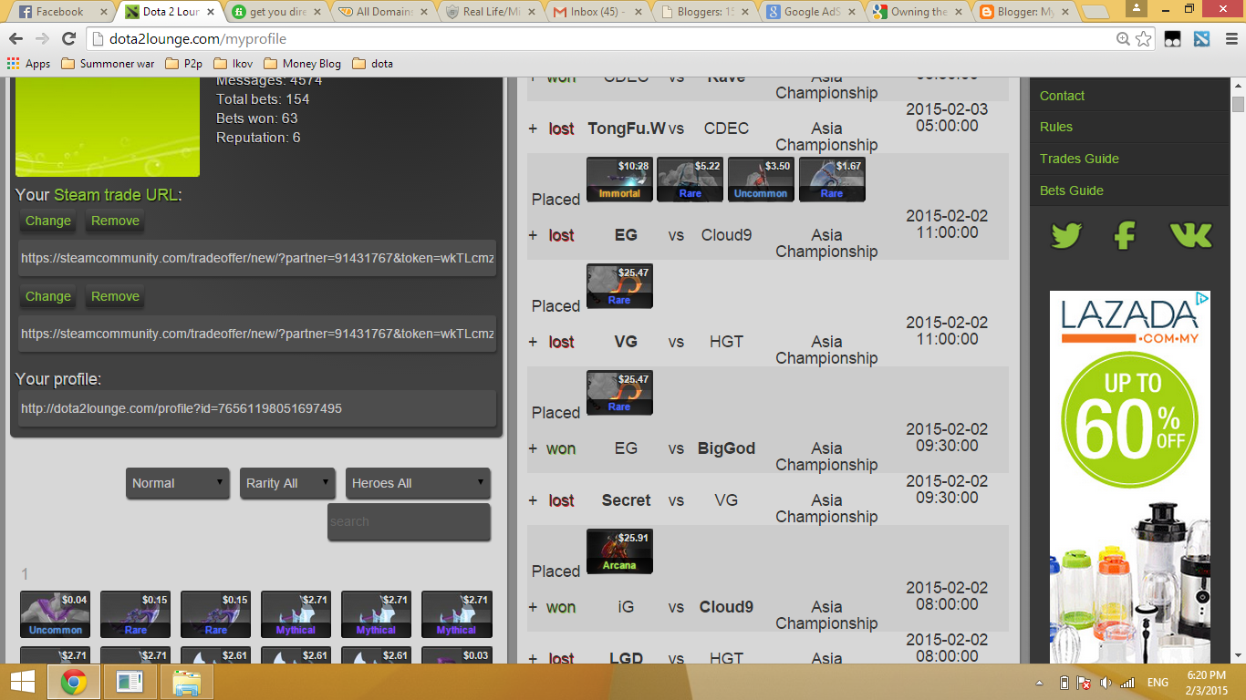
Task: Click the AdChoices icon on the Lazada ad
Action: tap(1203, 297)
